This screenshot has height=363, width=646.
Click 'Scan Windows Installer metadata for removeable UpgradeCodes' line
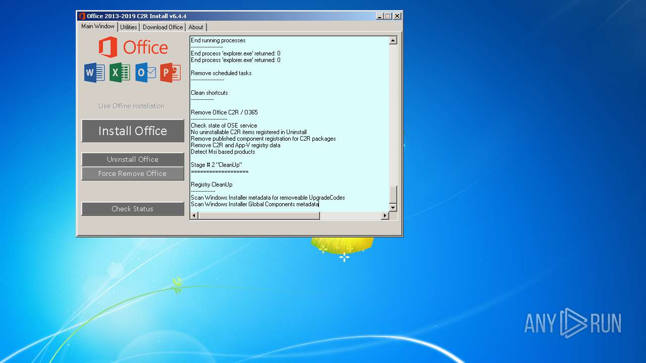pos(268,198)
